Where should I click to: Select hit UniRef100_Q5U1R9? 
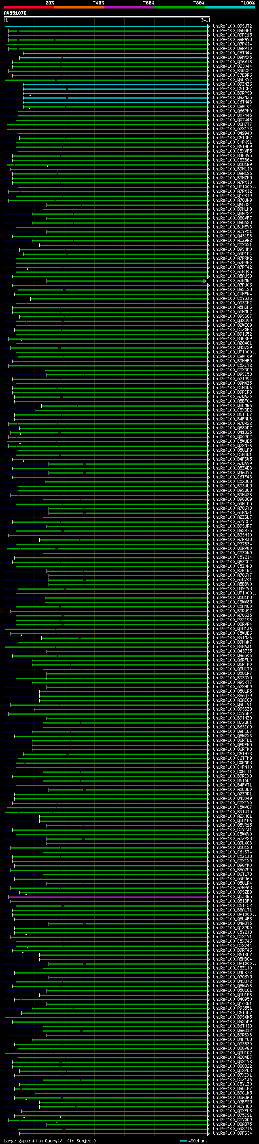[x=232, y=164]
